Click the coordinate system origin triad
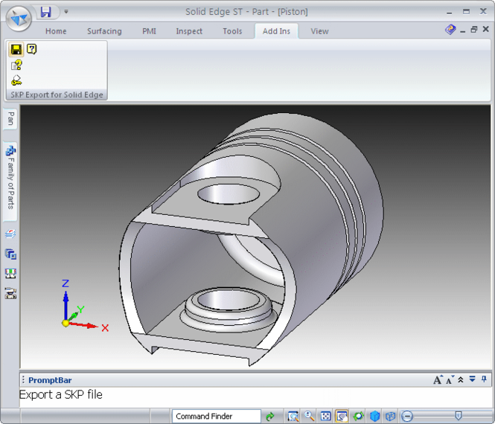Viewport: 495px width, 424px height. [x=66, y=323]
